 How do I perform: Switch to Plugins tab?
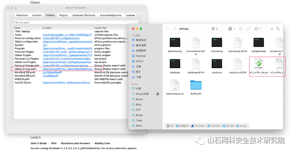click(63, 15)
